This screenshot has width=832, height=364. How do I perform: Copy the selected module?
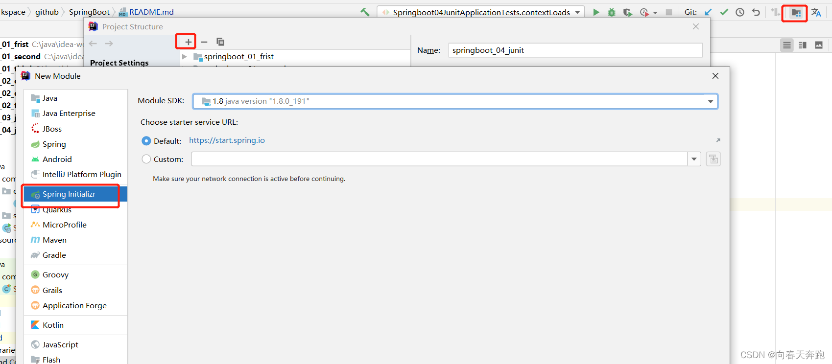(220, 42)
